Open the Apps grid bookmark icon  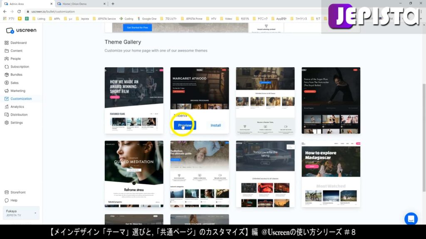pyautogui.click(x=5, y=19)
